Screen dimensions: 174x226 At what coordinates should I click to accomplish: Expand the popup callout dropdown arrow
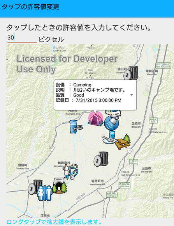pyautogui.click(x=132, y=95)
